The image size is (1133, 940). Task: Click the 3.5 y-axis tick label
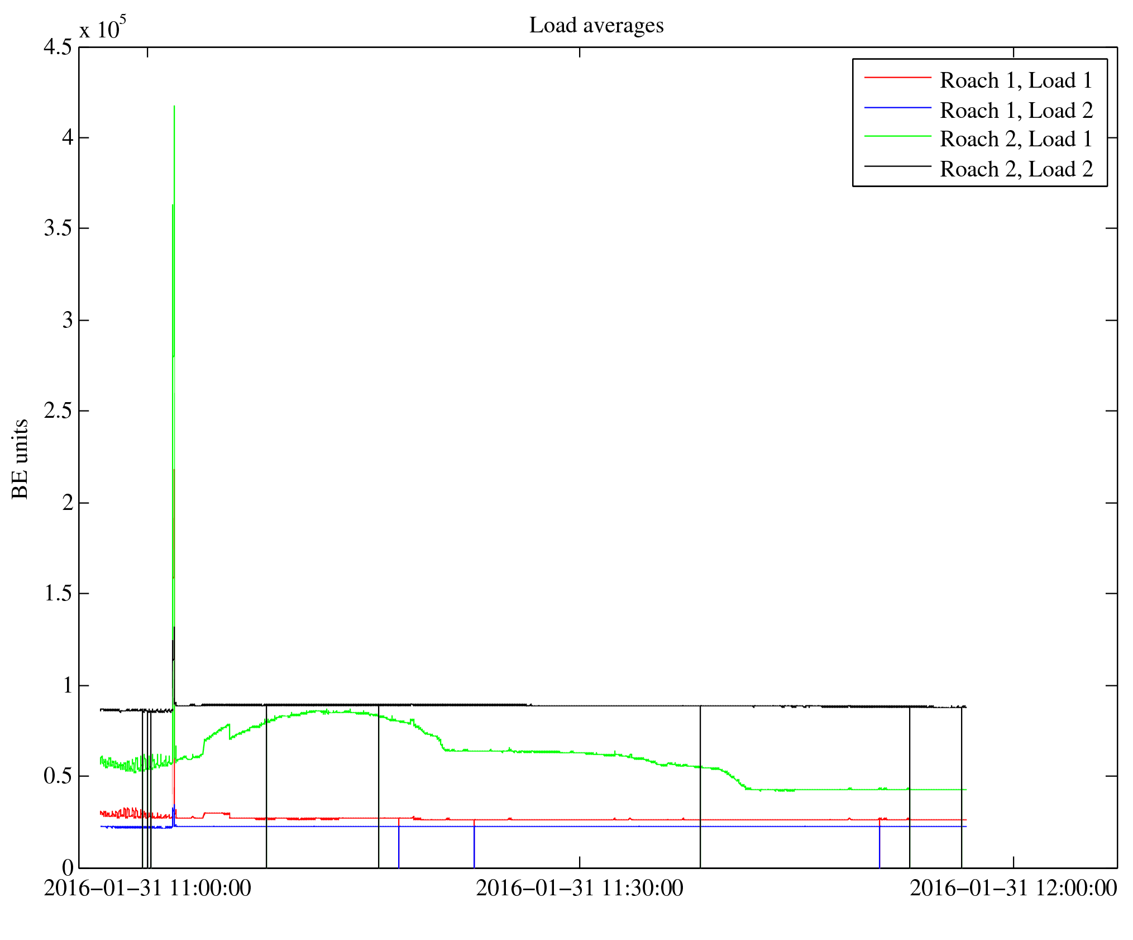coord(58,228)
